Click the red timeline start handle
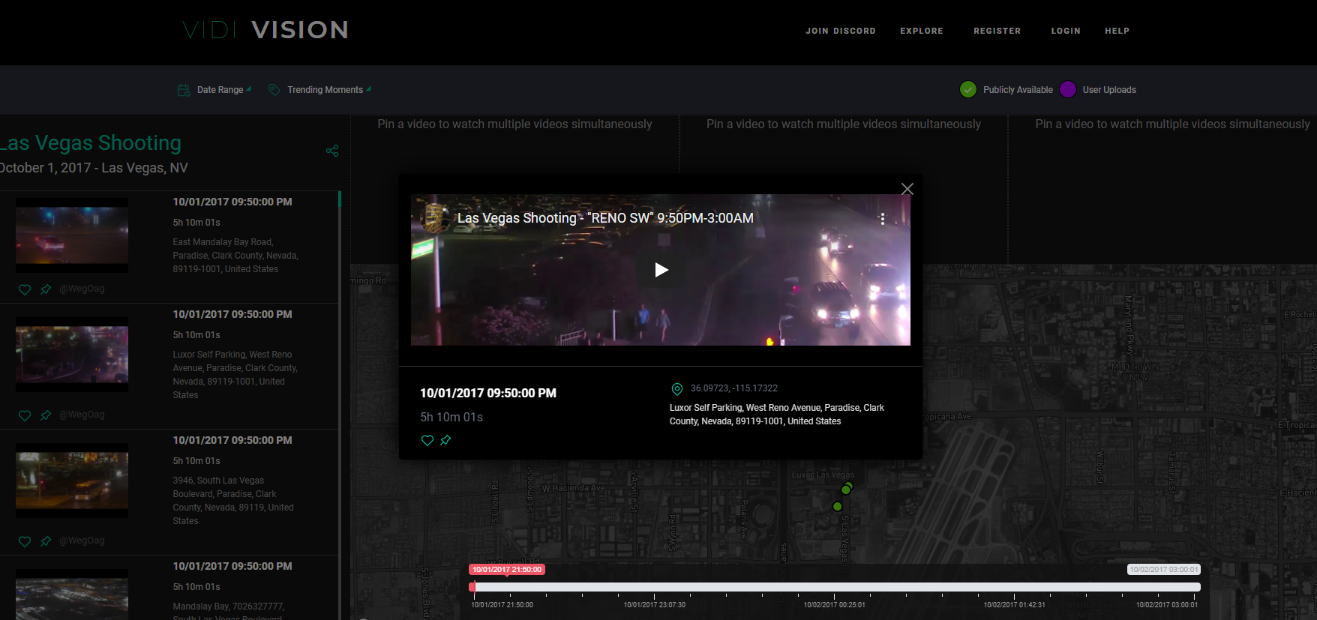Screen dimensions: 1317x620 472,587
